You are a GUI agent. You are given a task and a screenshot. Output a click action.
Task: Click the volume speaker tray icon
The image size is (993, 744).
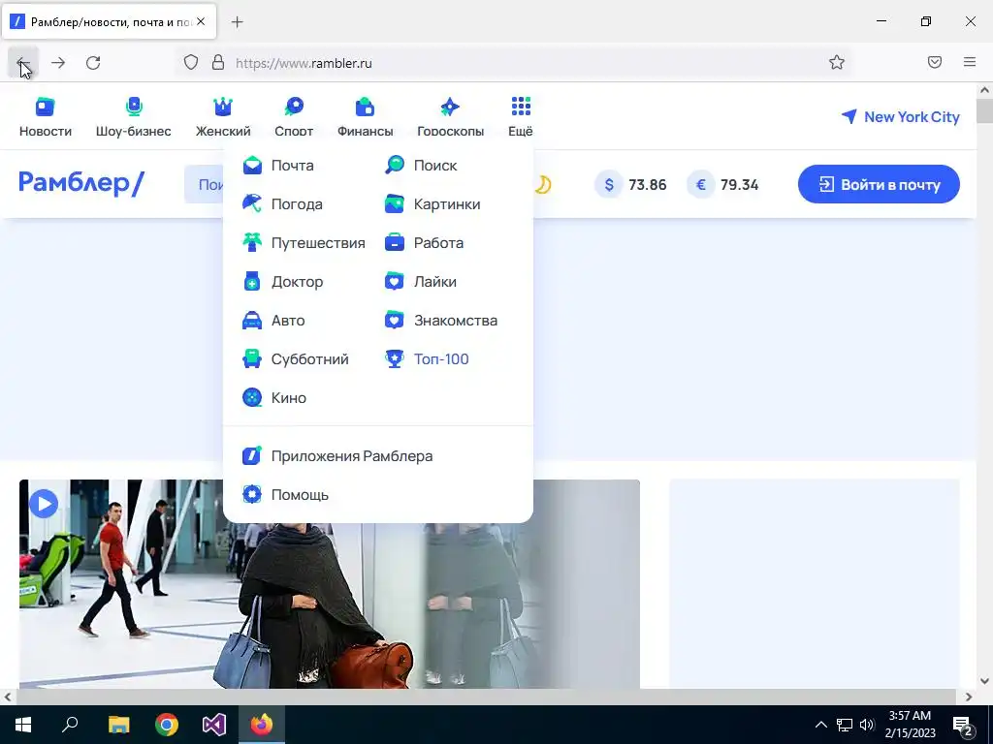tap(867, 725)
